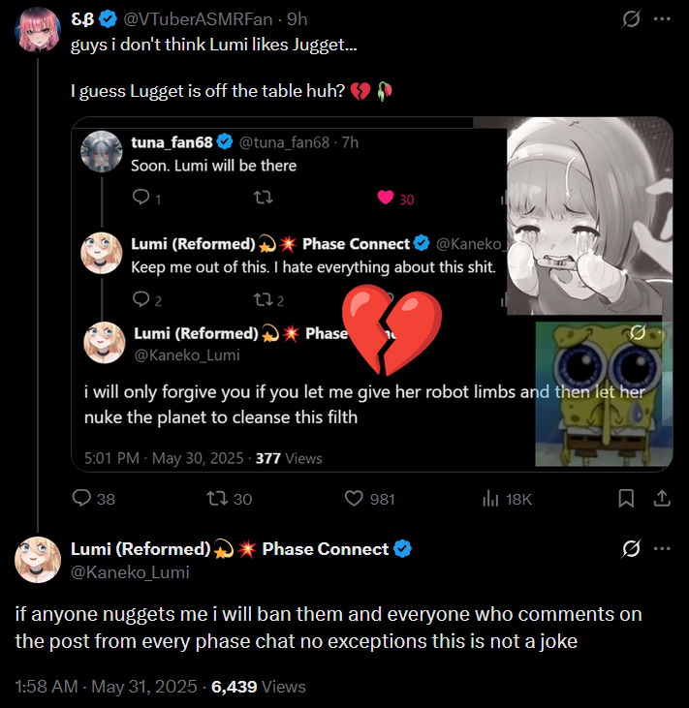Open Grok icon on top post
Image resolution: width=689 pixels, height=708 pixels.
click(631, 19)
